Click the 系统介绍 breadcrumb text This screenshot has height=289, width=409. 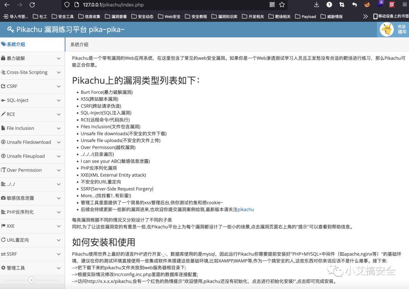79,45
